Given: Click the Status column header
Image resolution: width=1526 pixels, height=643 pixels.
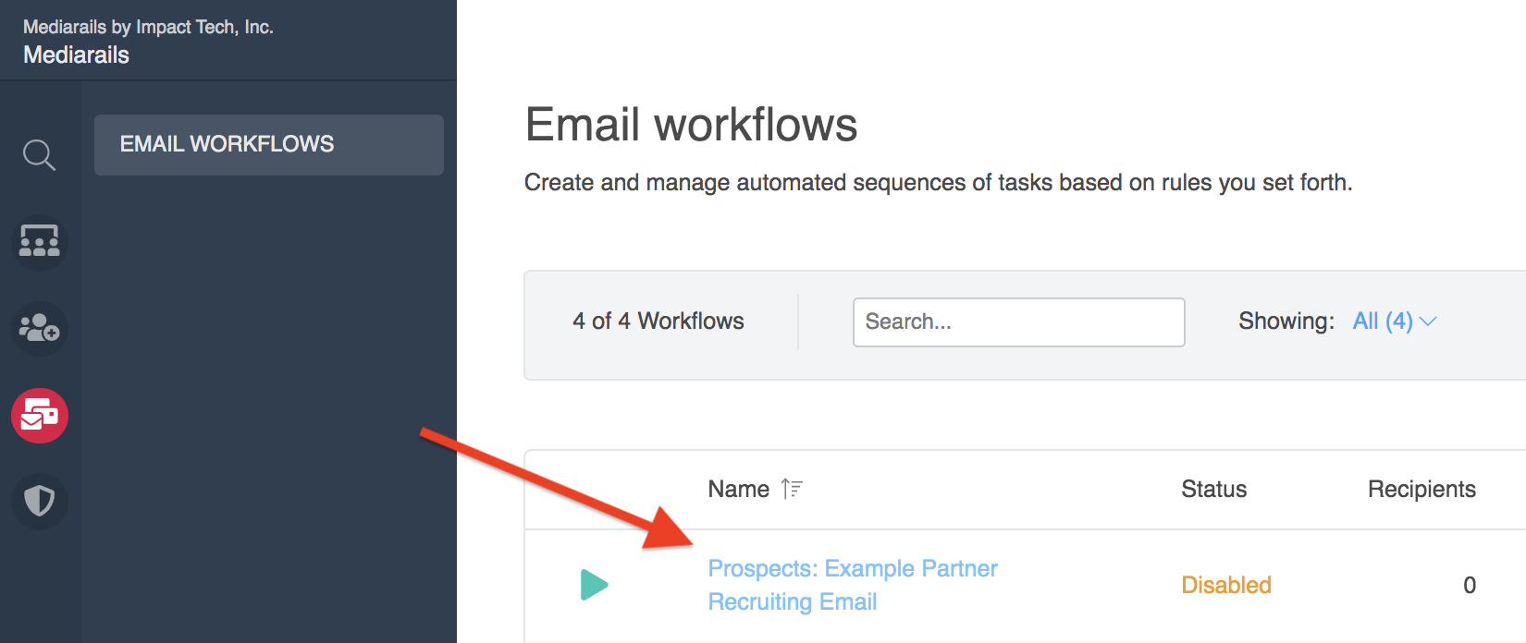Looking at the screenshot, I should (1213, 489).
